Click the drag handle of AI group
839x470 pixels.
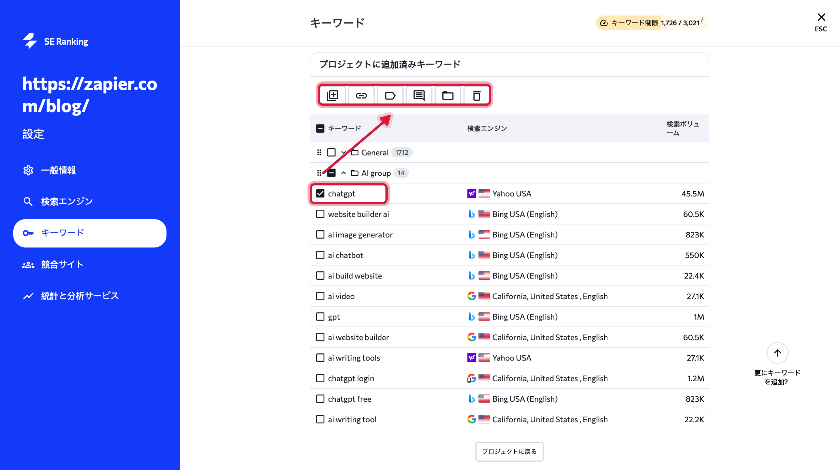319,173
